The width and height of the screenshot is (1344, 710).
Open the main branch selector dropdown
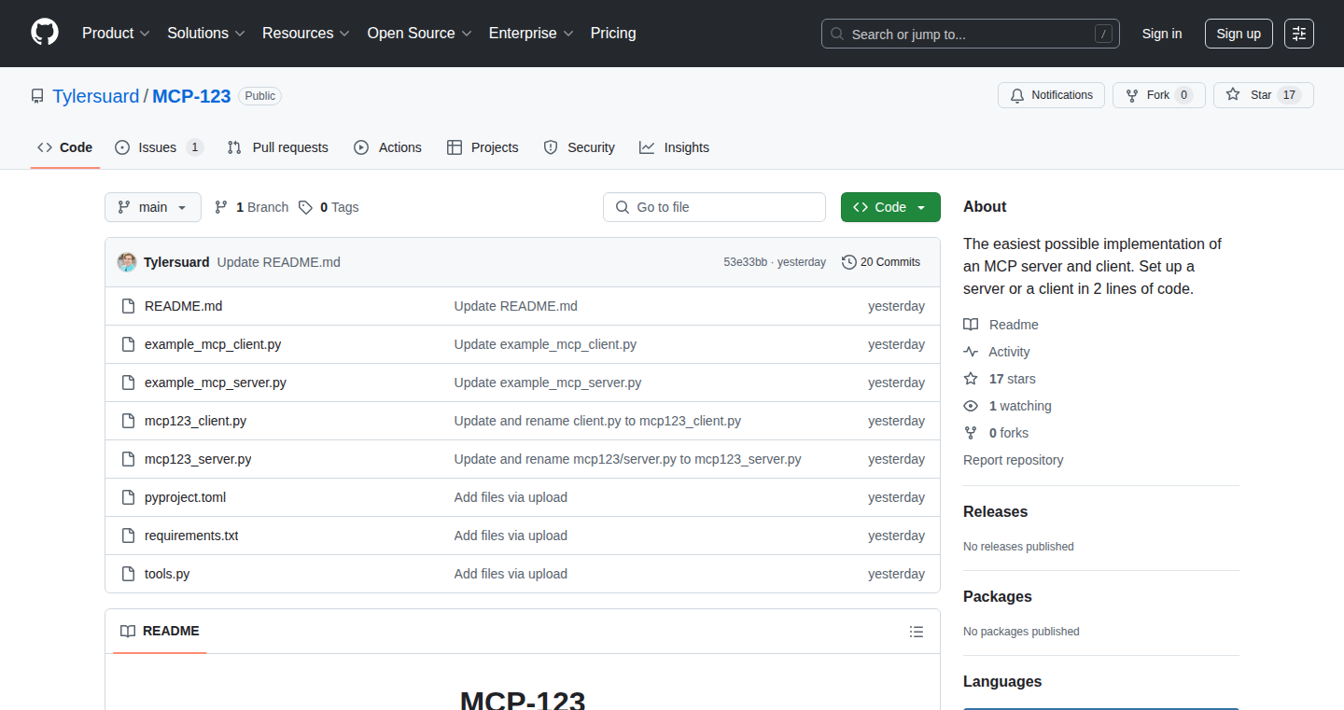pos(153,207)
